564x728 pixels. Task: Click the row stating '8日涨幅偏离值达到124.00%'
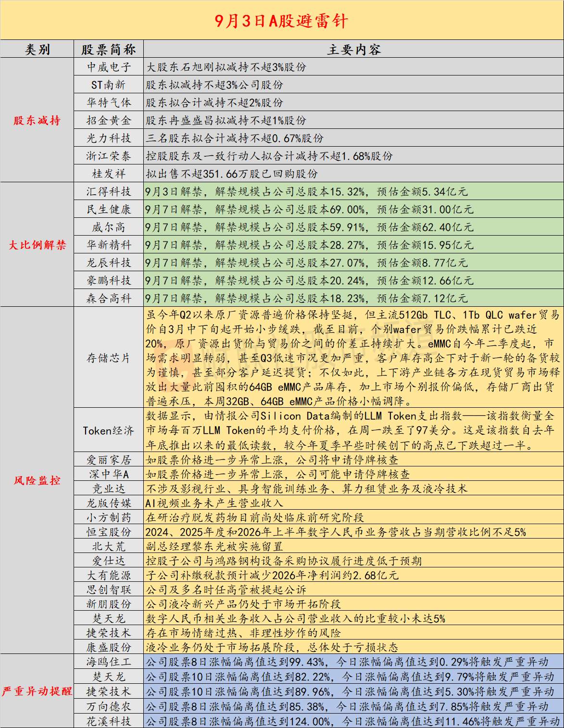coord(353,721)
